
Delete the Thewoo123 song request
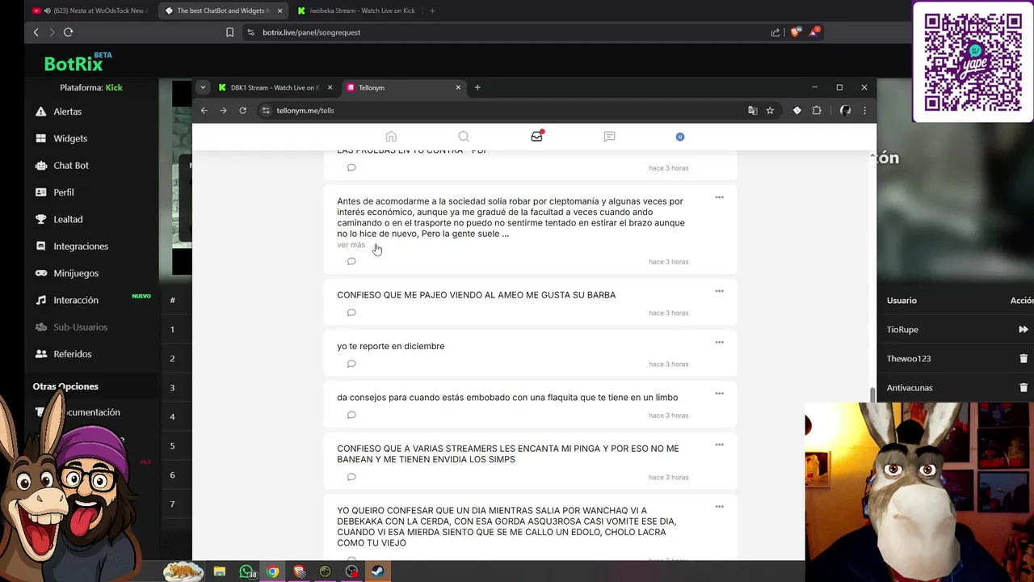point(1023,358)
